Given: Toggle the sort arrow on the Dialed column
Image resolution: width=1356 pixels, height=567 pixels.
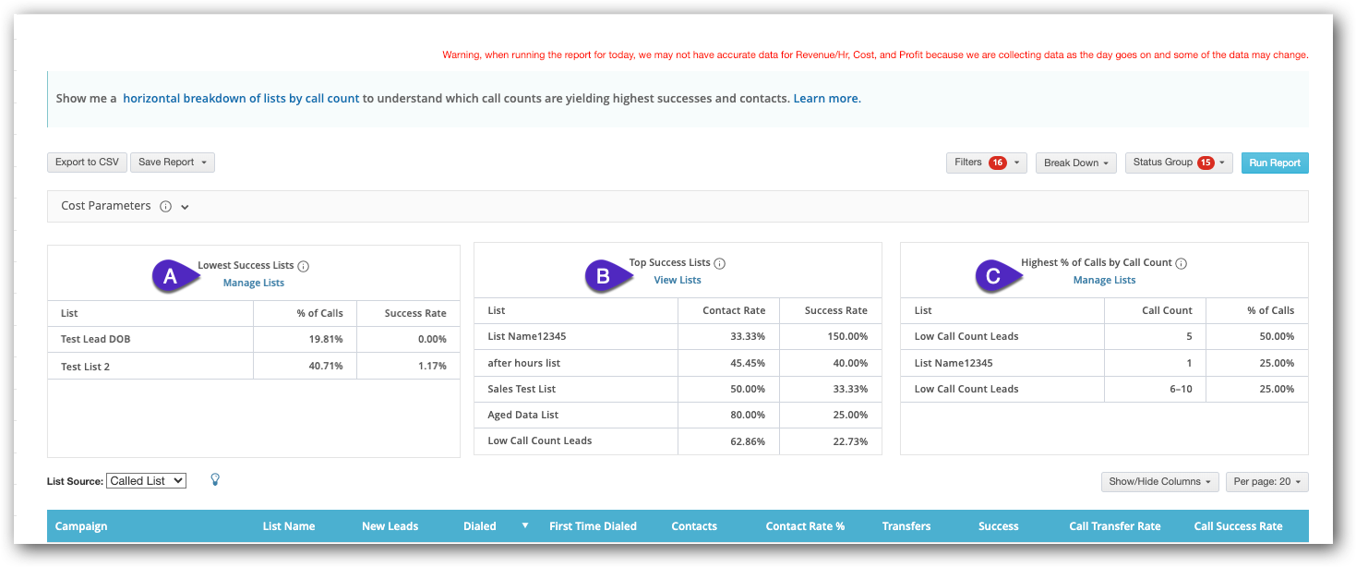Looking at the screenshot, I should (x=525, y=525).
